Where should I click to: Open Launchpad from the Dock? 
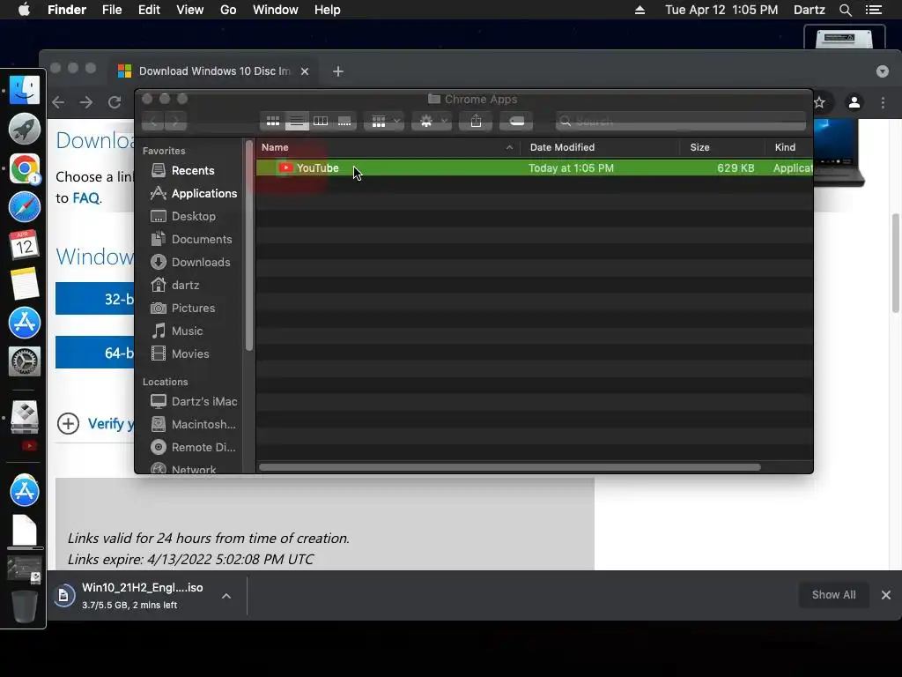(x=24, y=129)
